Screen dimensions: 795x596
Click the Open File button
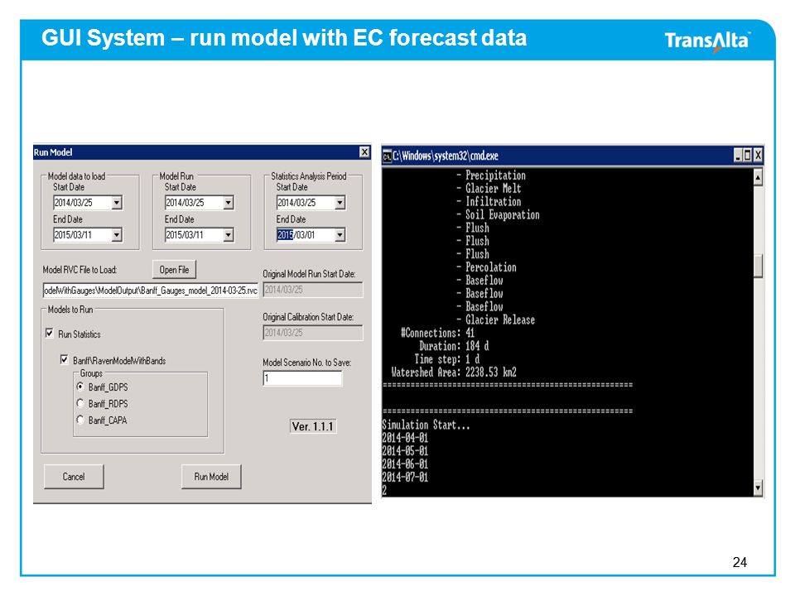pyautogui.click(x=174, y=270)
